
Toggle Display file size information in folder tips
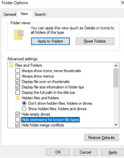point(18,87)
